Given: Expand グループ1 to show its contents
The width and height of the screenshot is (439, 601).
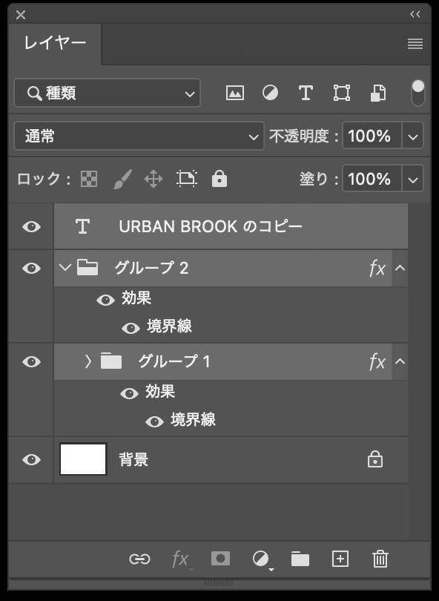Looking at the screenshot, I should click(x=90, y=361).
